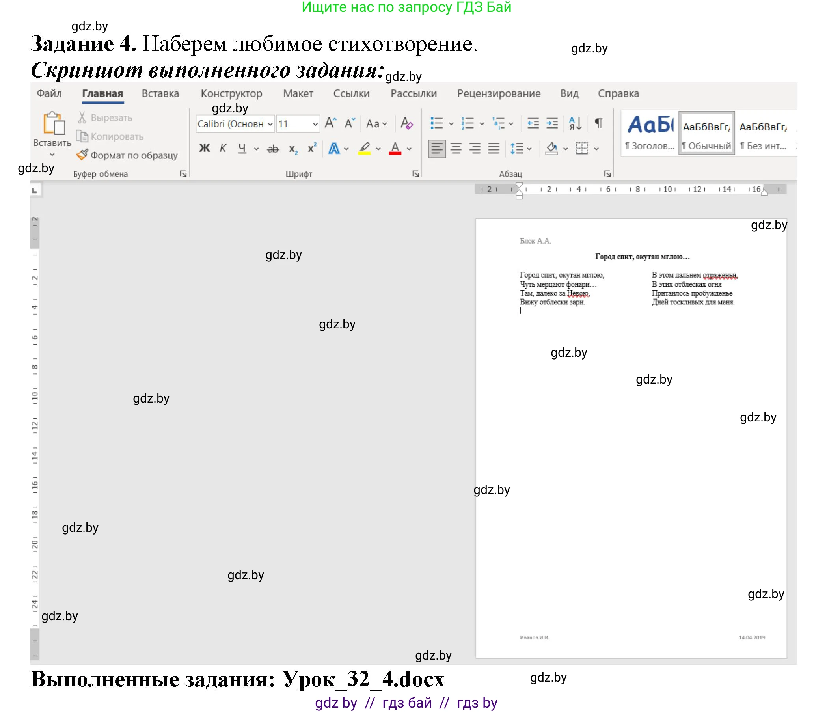Click the subscript x₂ icon
Viewport: 814px width, 712px height.
(293, 149)
